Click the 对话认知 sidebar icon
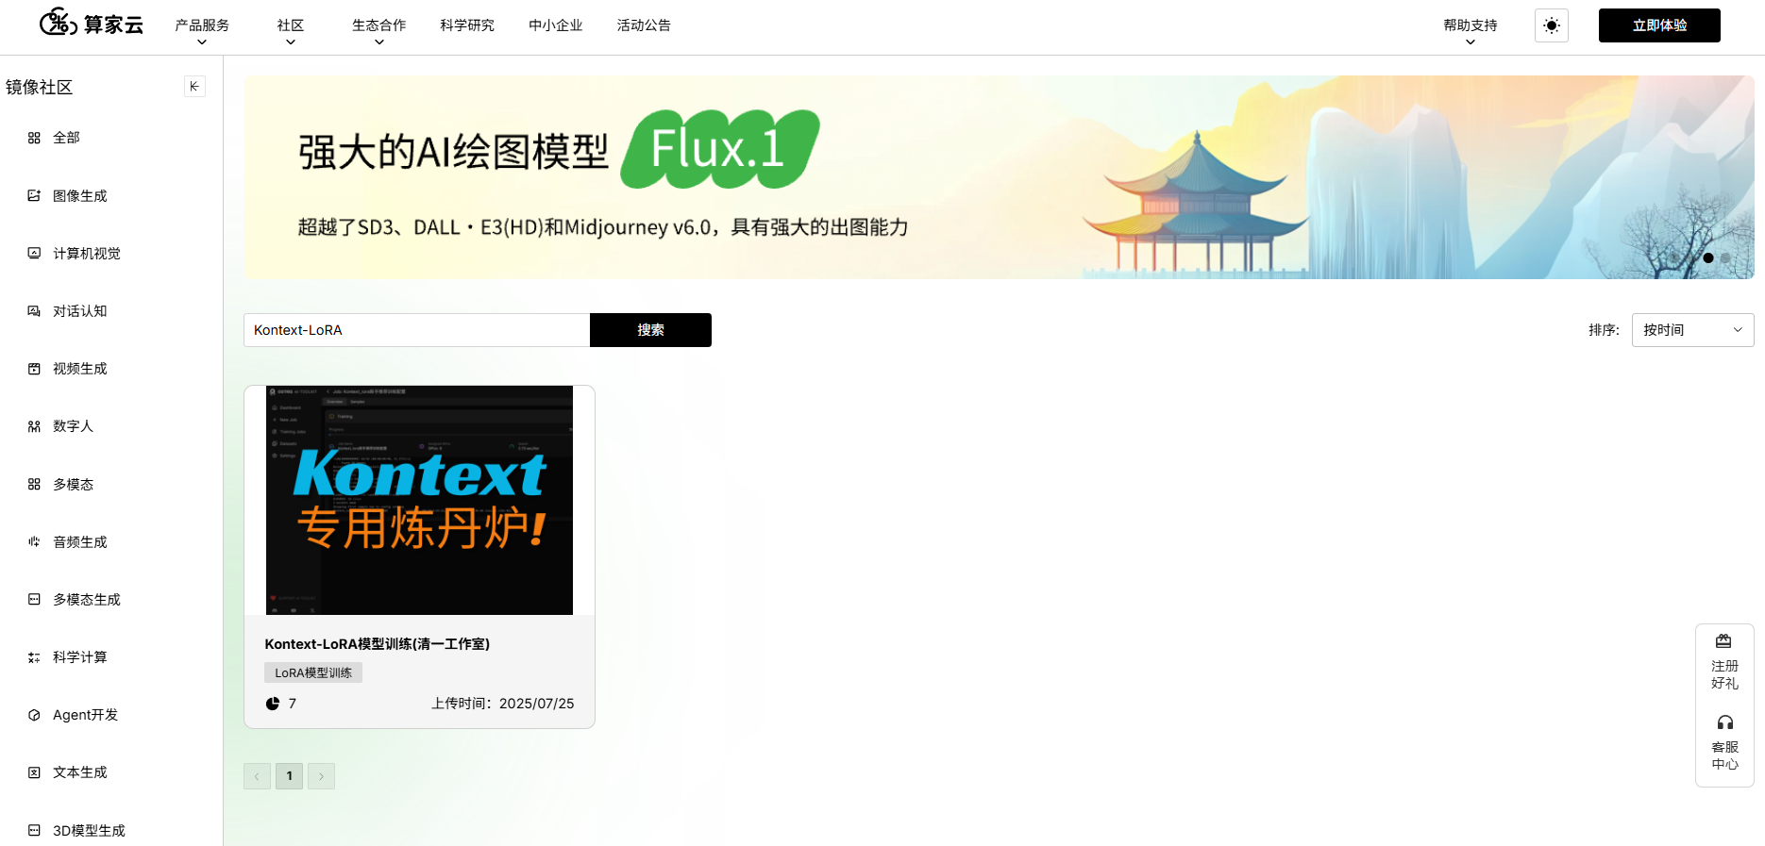The width and height of the screenshot is (1765, 846). click(34, 310)
